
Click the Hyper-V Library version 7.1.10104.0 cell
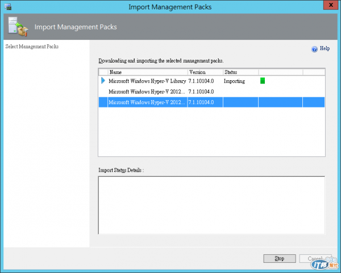tap(201, 81)
